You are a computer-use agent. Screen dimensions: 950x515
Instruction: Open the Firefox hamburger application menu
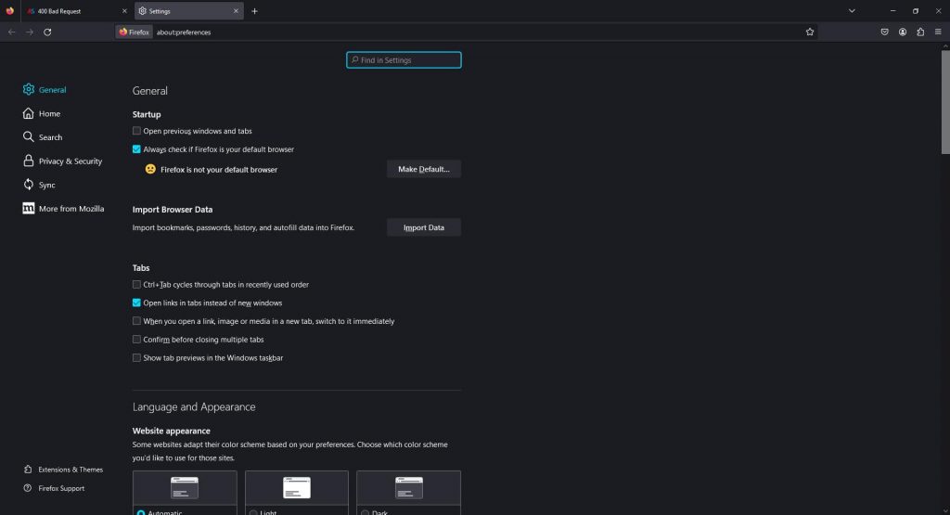pyautogui.click(x=937, y=32)
